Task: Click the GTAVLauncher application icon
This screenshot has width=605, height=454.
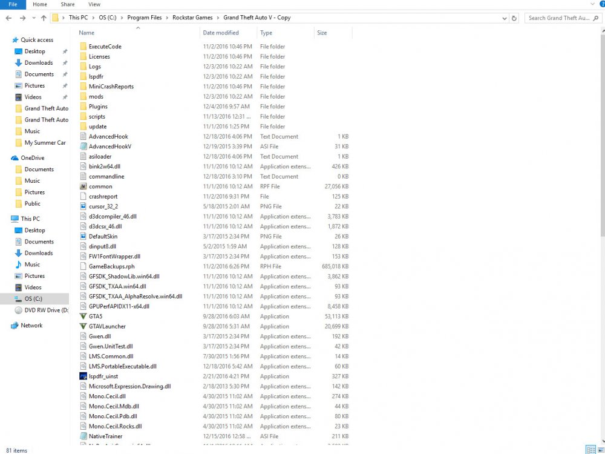Action: click(x=83, y=326)
